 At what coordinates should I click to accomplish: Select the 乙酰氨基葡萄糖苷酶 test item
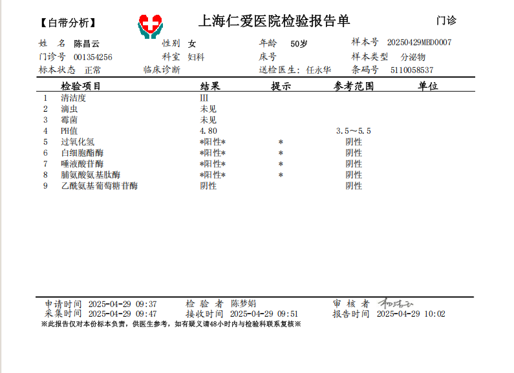pos(100,186)
